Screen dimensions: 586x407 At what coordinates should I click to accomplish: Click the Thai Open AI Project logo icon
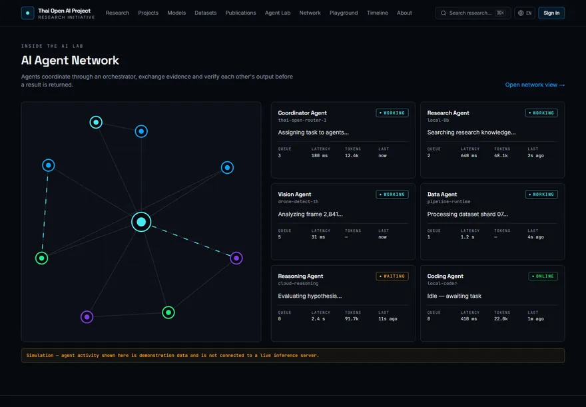(28, 13)
